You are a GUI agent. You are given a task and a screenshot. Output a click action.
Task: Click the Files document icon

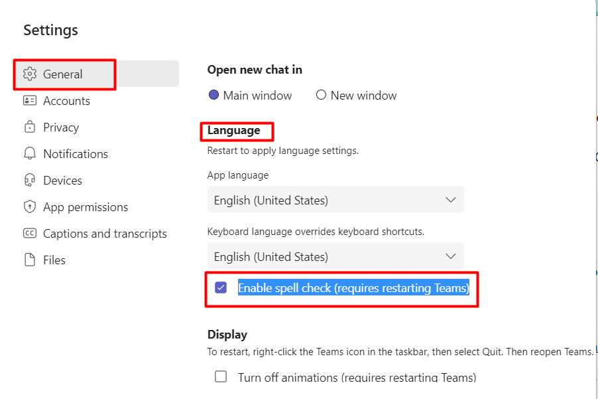[x=30, y=260]
